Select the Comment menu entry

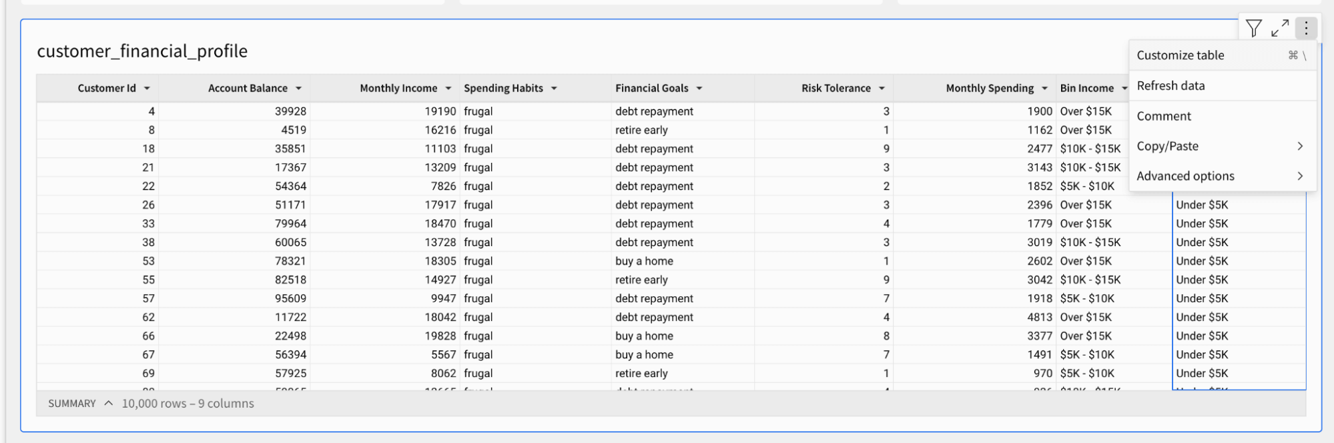(1164, 116)
